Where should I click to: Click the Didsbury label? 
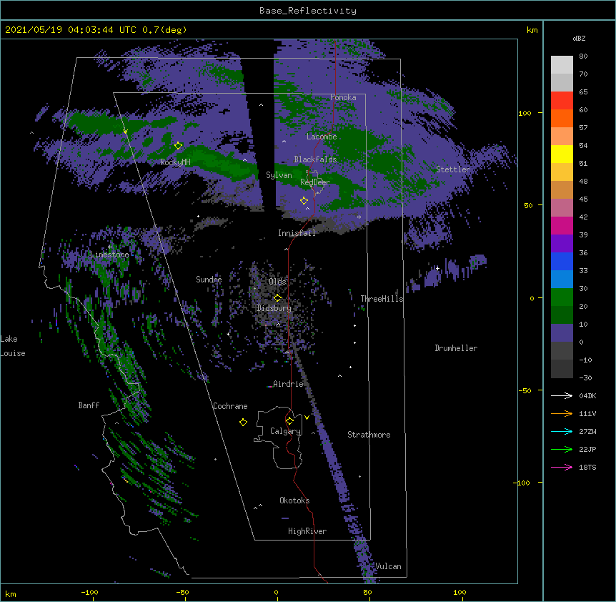click(x=274, y=308)
